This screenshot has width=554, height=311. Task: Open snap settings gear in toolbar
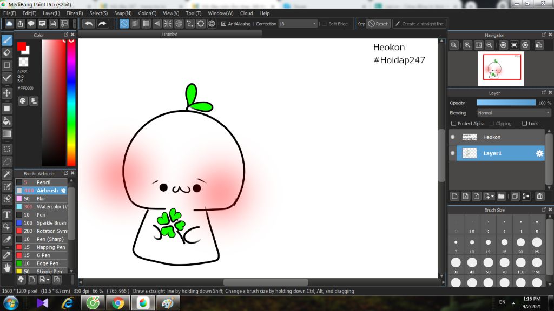click(212, 24)
